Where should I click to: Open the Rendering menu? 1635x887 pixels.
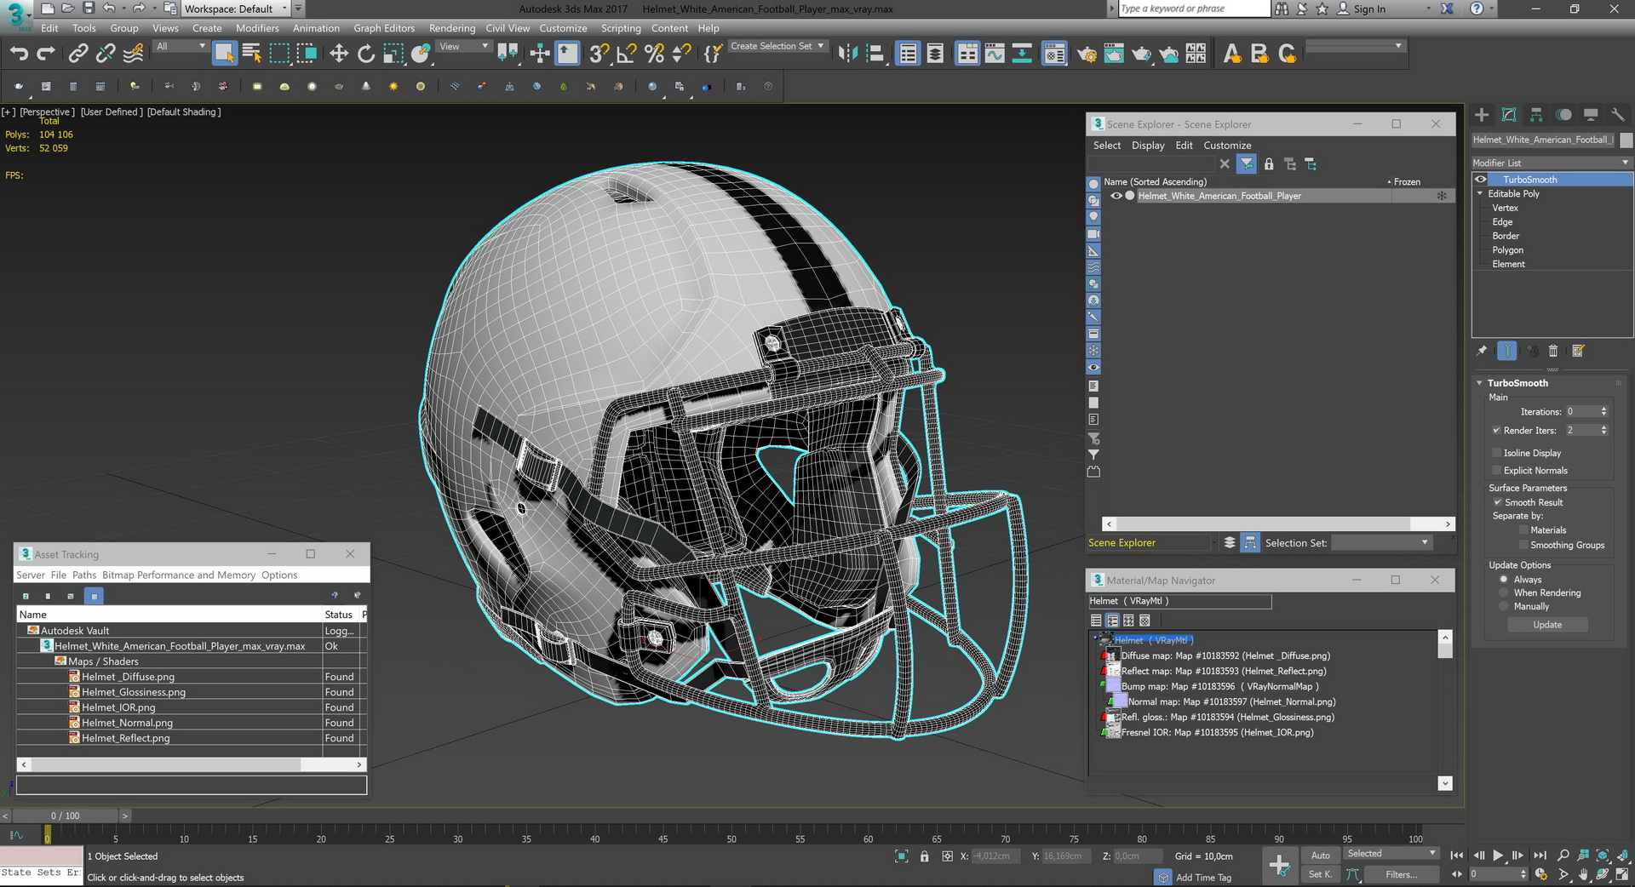(451, 28)
